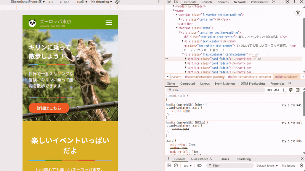This screenshot has width=305, height=171.
Task: Switch to the Console panel tab
Action: (207, 2)
